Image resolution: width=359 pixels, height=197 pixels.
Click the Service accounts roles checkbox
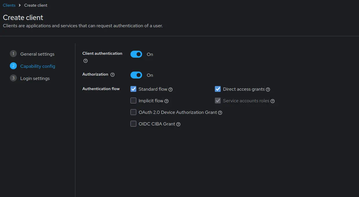[218, 101]
